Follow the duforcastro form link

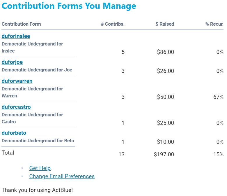point(16,107)
